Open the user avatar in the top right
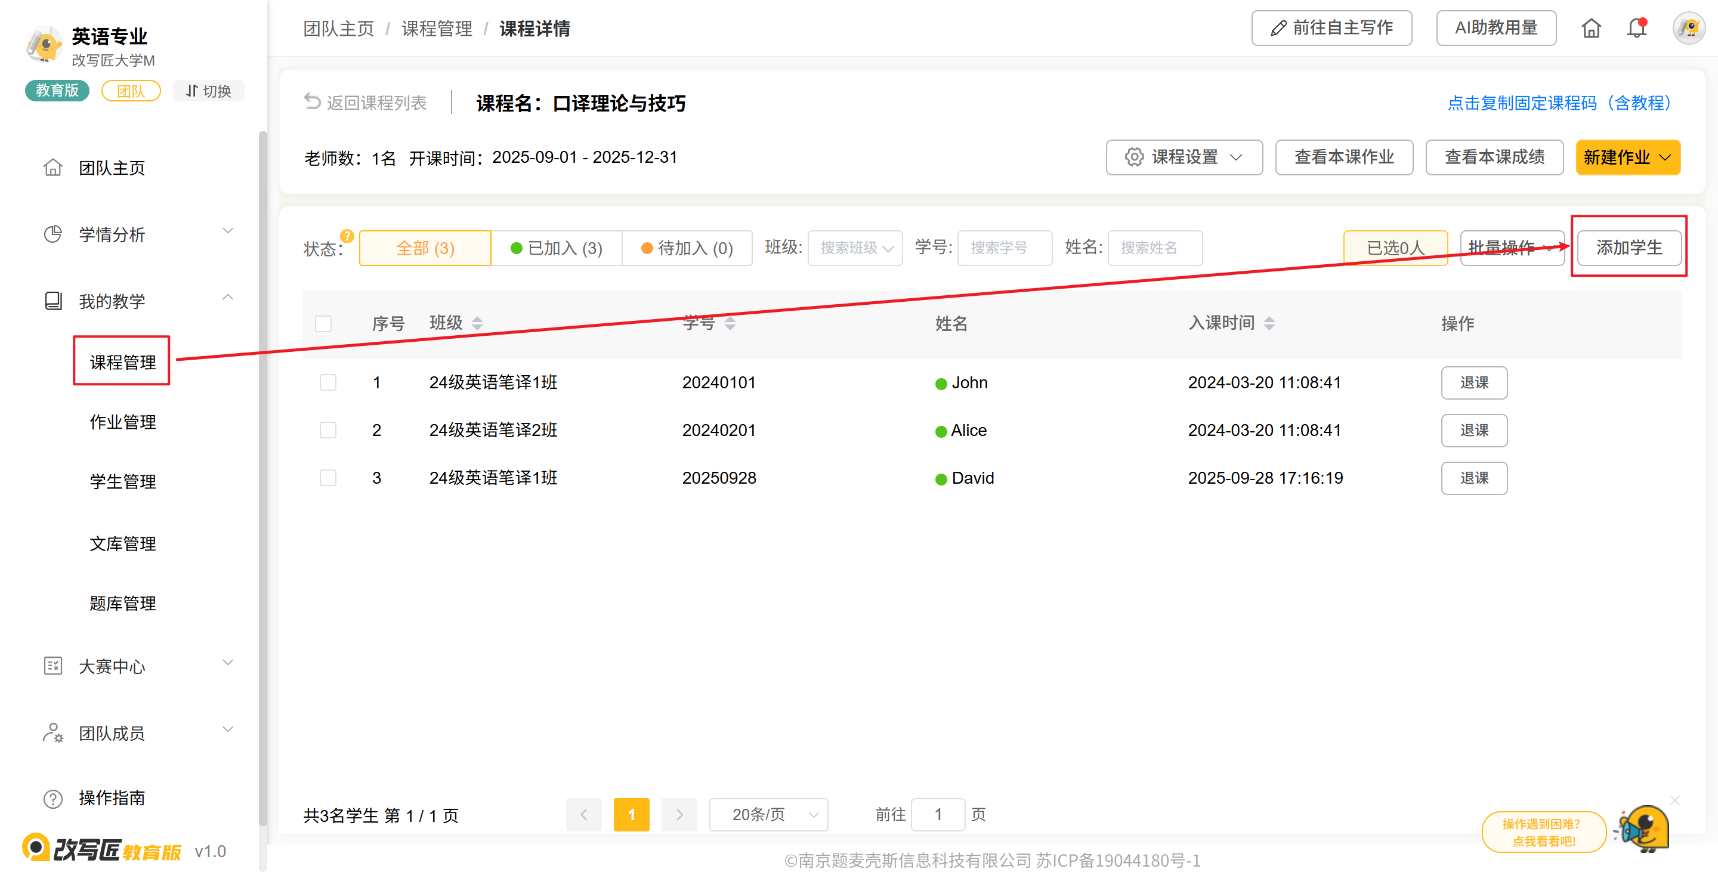Viewport: 1718px width, 872px height. point(1688,28)
